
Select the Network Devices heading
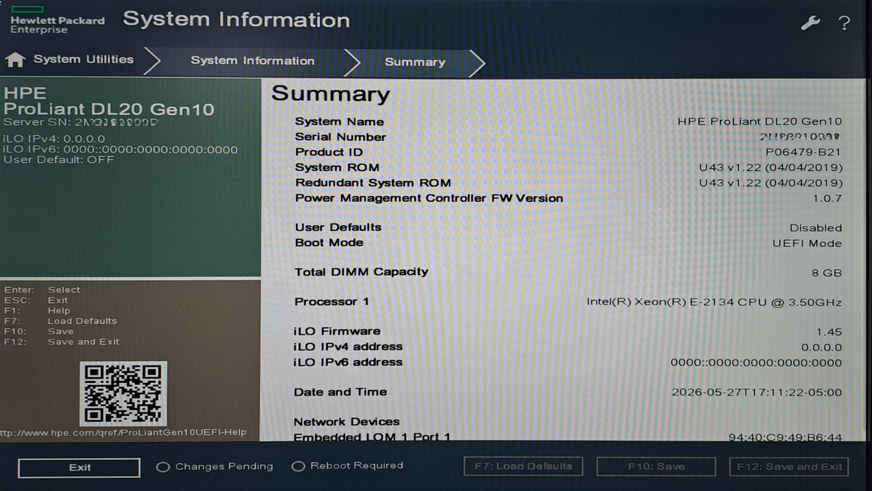click(347, 422)
